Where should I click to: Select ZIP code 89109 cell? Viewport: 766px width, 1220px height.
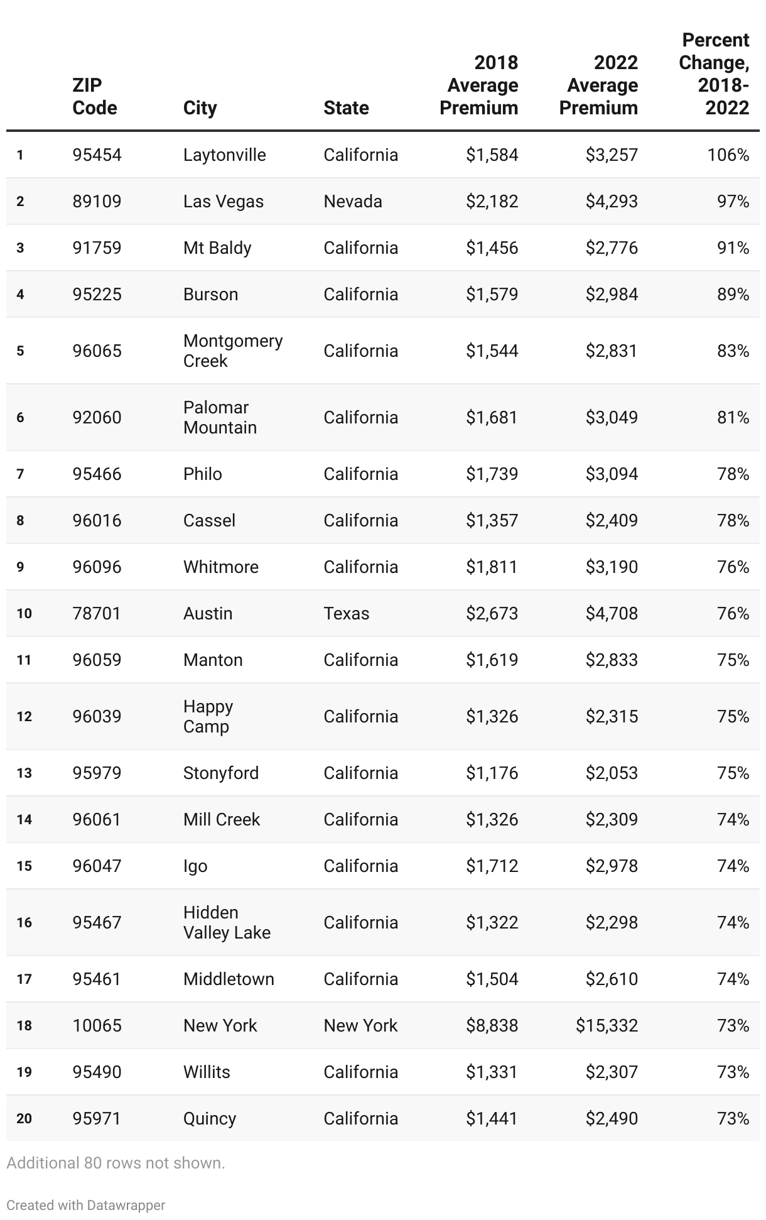tap(97, 201)
